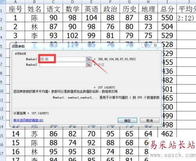Screen dimensions: 196x161
Task: Click header cell 座号
Action: [15, 9]
